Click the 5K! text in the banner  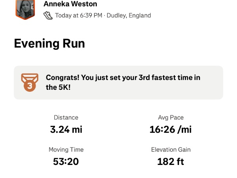point(64,87)
